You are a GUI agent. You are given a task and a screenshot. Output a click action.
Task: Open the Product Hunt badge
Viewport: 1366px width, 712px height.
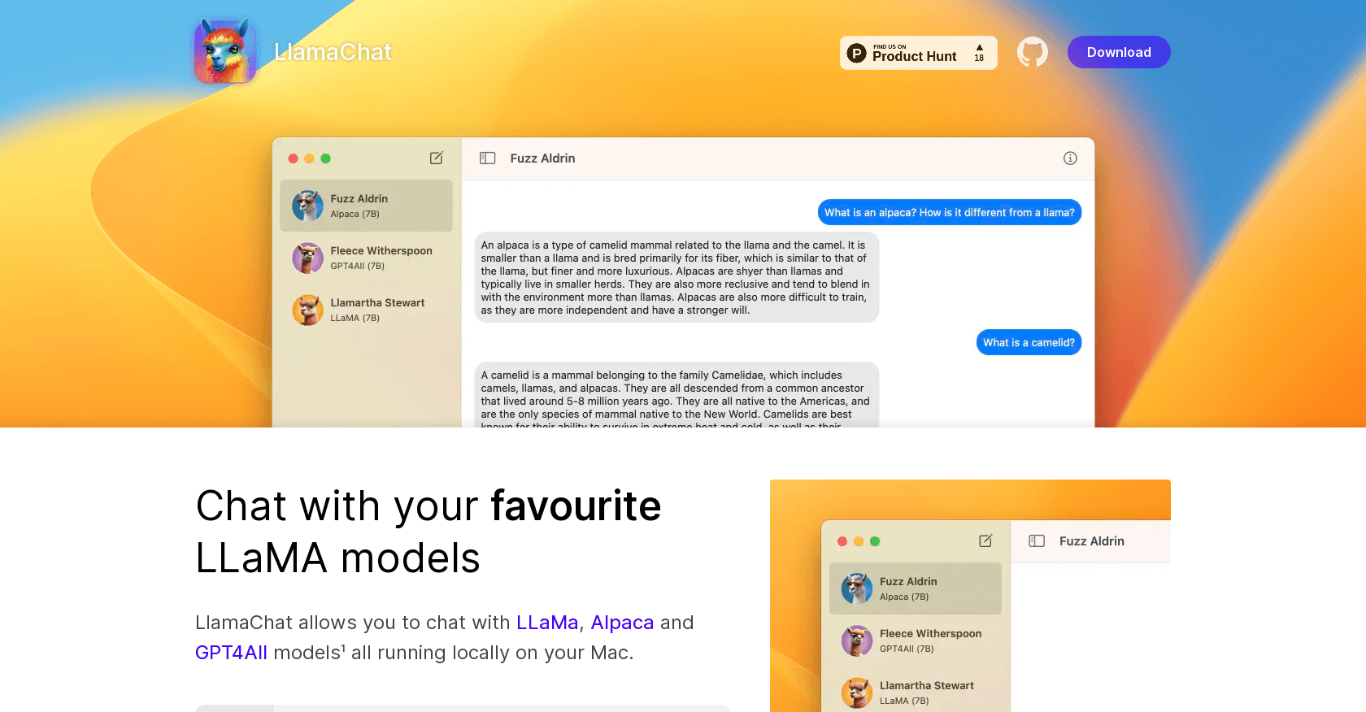919,53
